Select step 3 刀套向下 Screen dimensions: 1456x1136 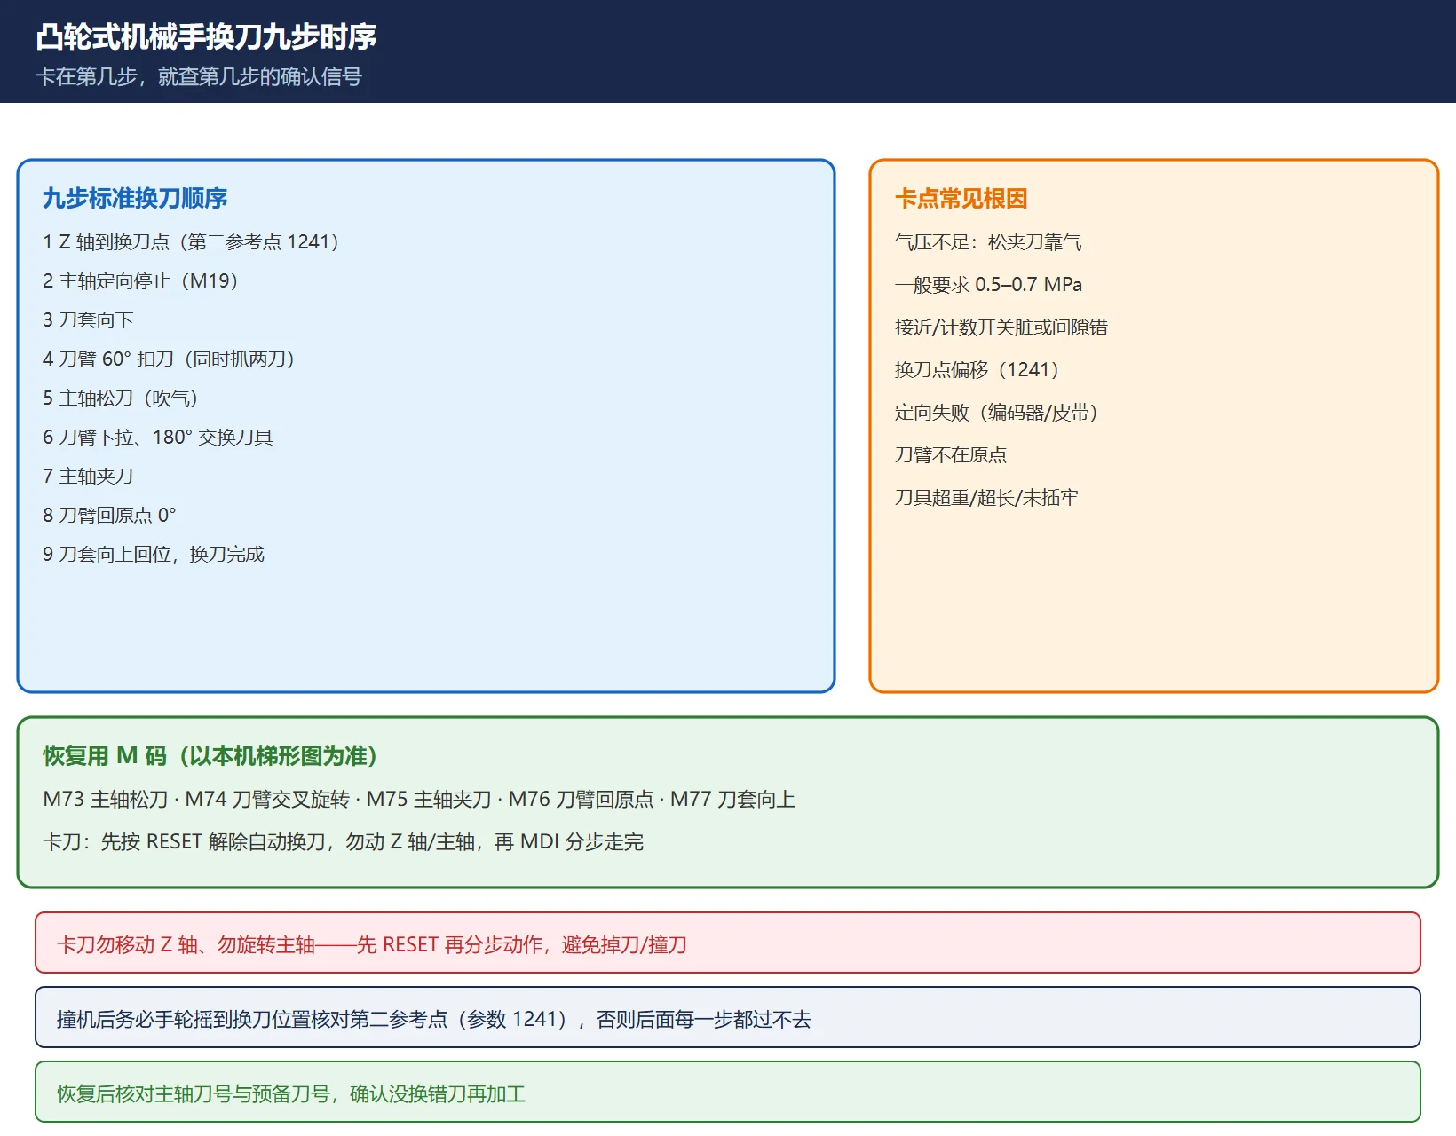[x=88, y=320]
